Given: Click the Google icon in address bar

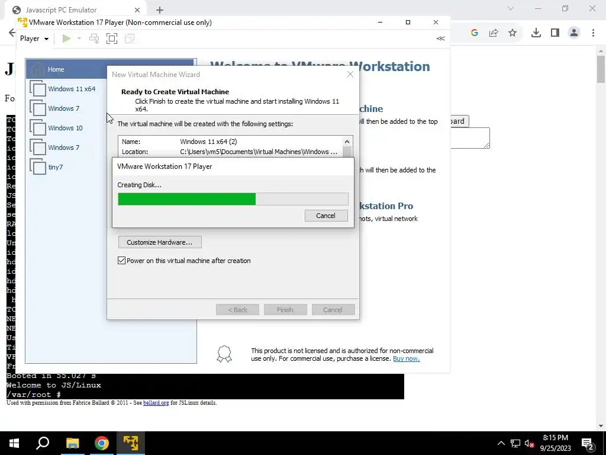Looking at the screenshot, I should pos(475,33).
